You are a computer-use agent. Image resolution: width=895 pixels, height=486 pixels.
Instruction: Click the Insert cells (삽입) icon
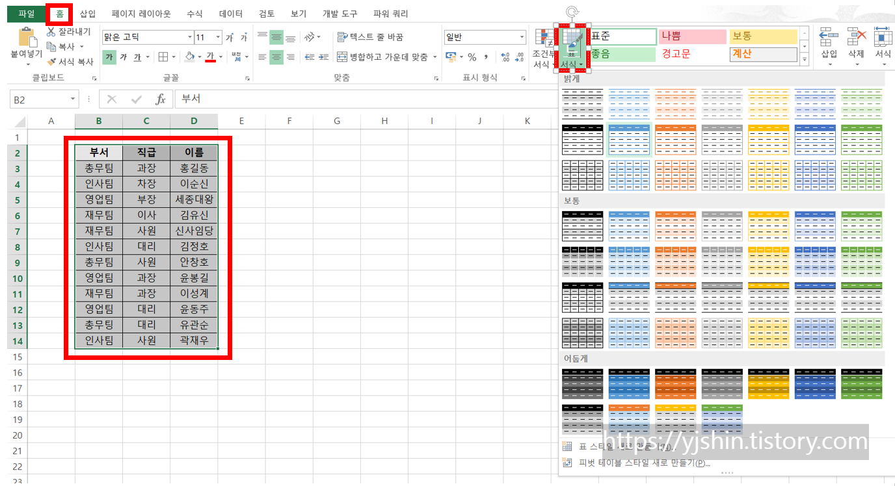pyautogui.click(x=829, y=47)
